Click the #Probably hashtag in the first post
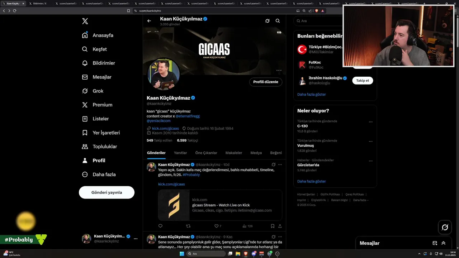Screen dimensions: 459x258 coord(191,175)
